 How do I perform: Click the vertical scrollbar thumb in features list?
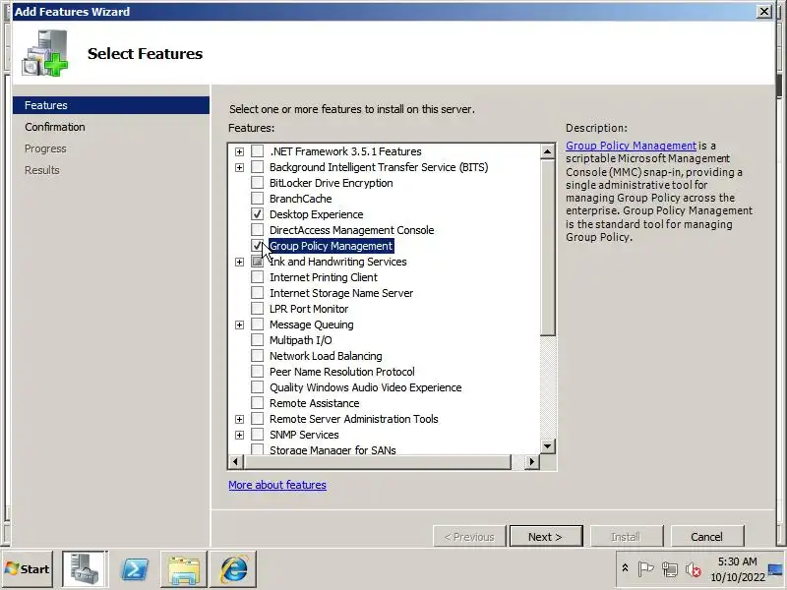[548, 248]
